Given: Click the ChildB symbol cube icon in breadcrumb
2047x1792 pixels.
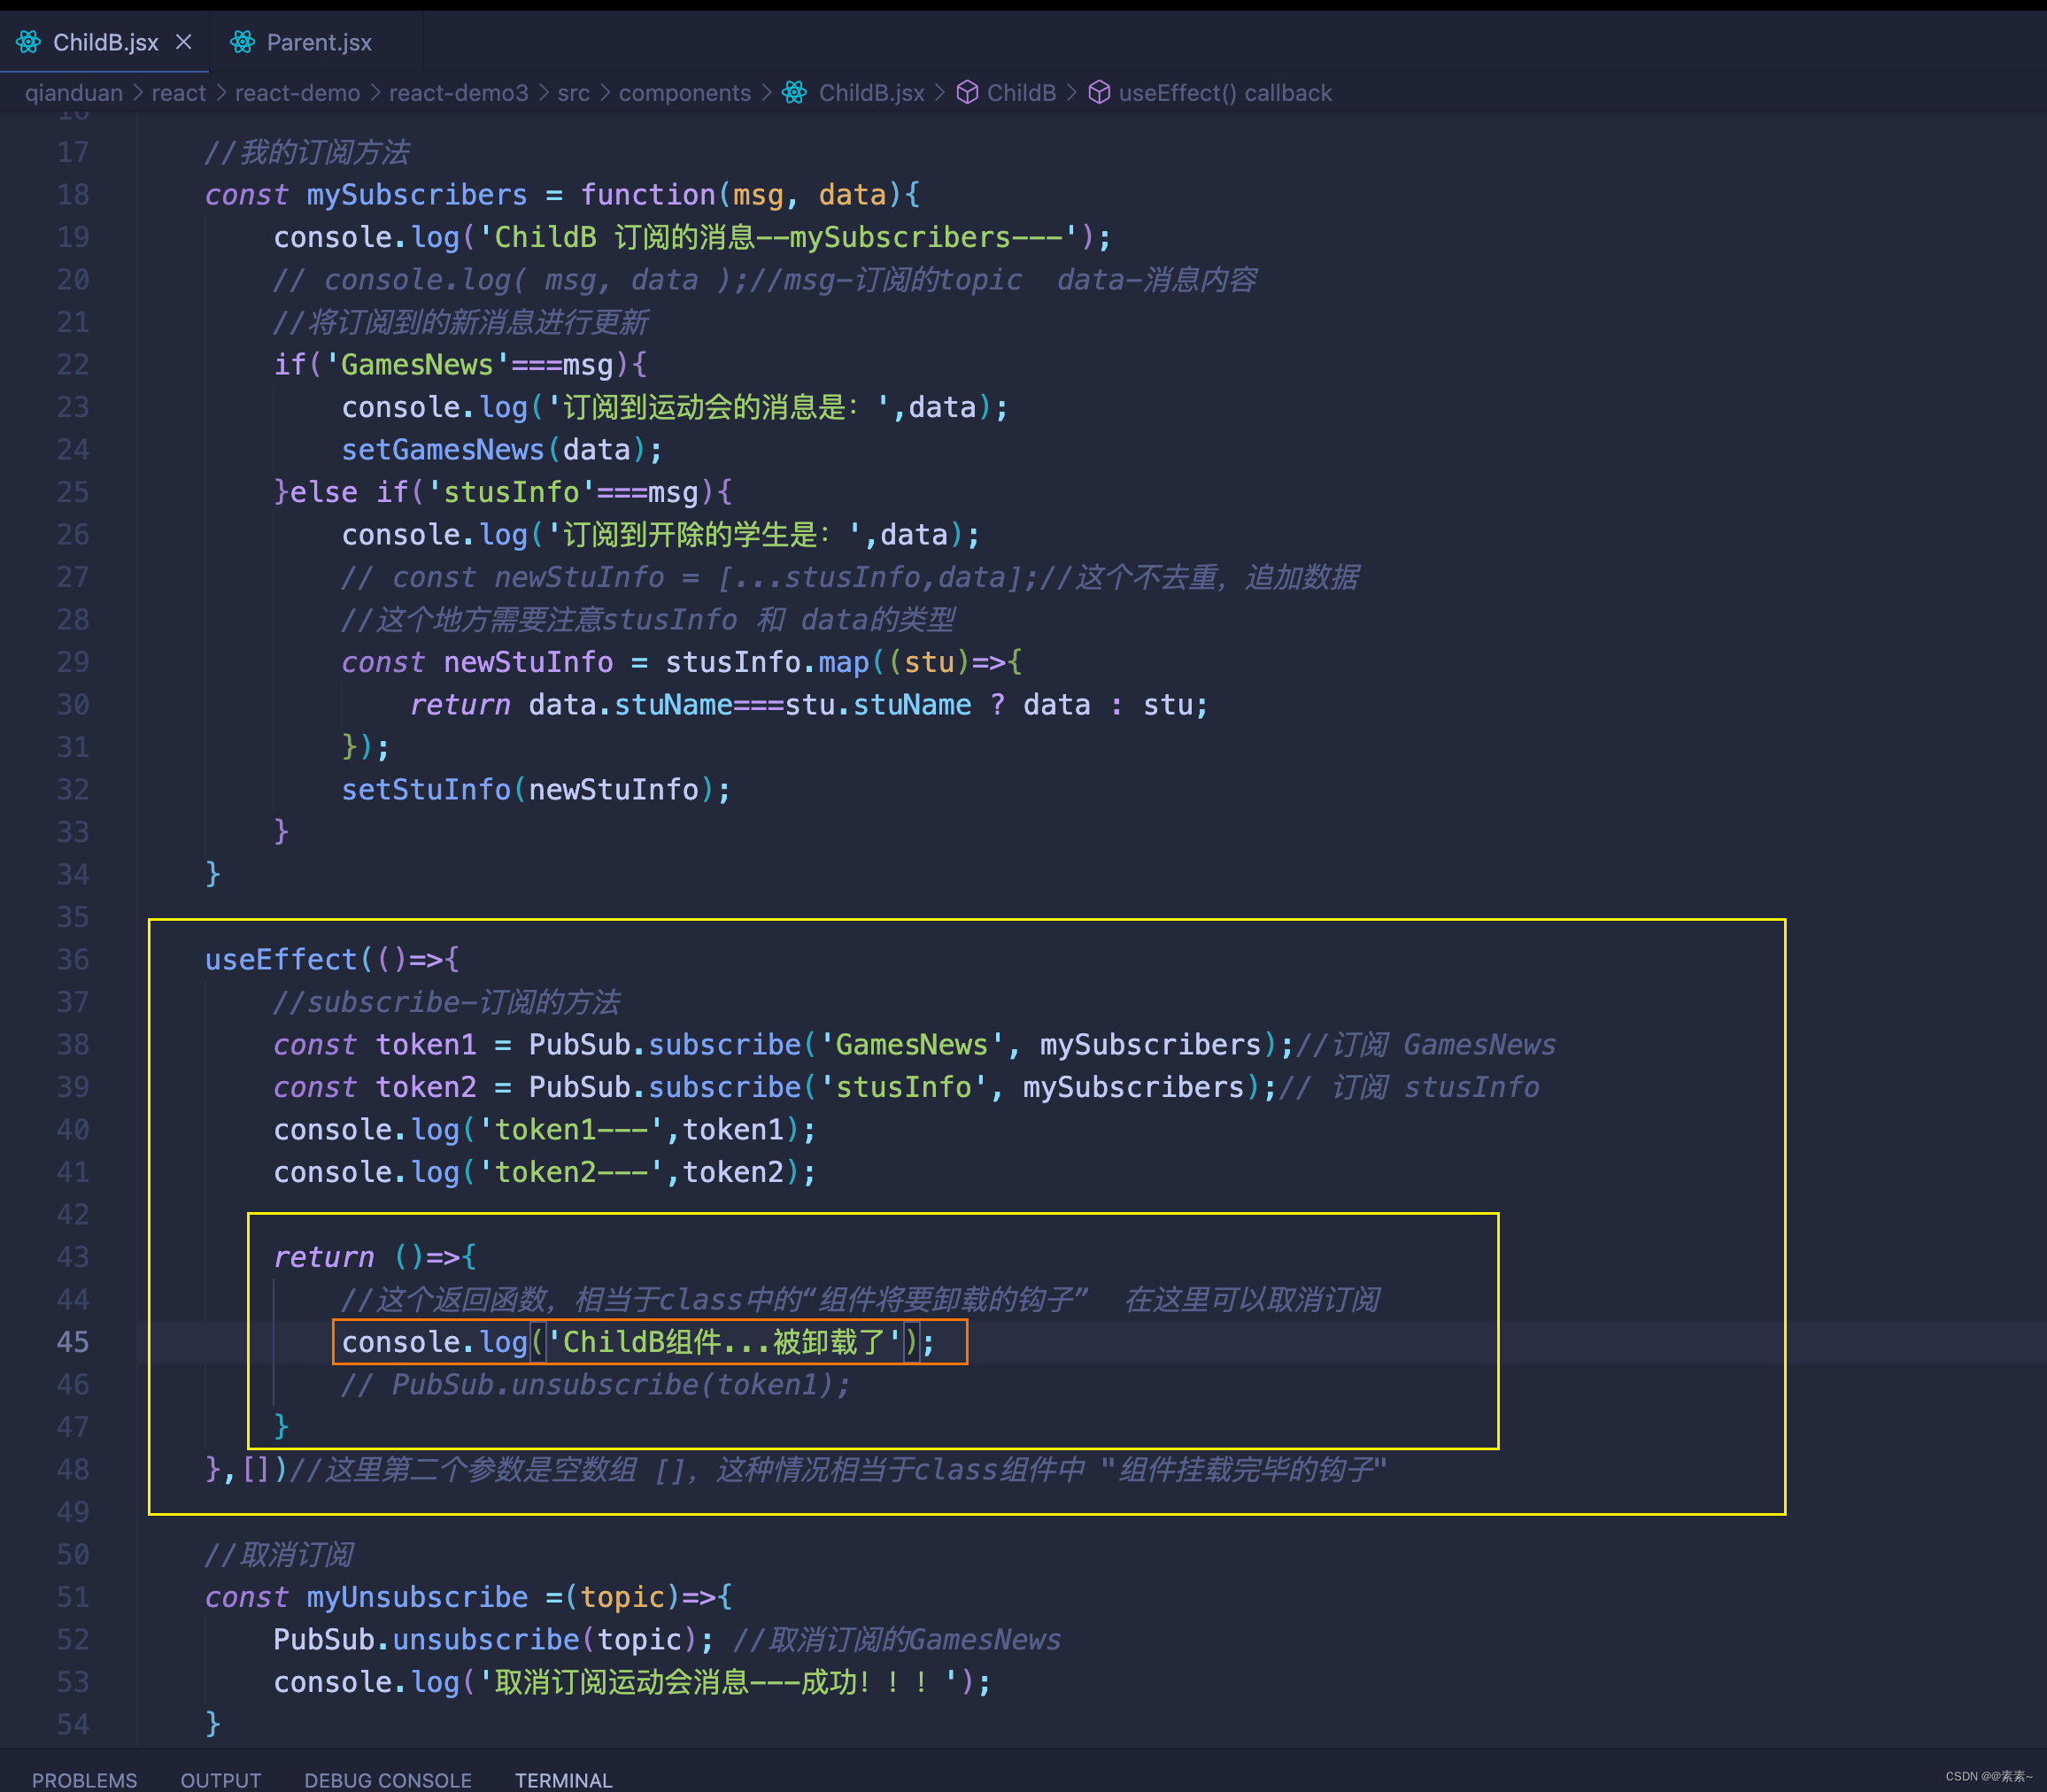Looking at the screenshot, I should point(967,93).
